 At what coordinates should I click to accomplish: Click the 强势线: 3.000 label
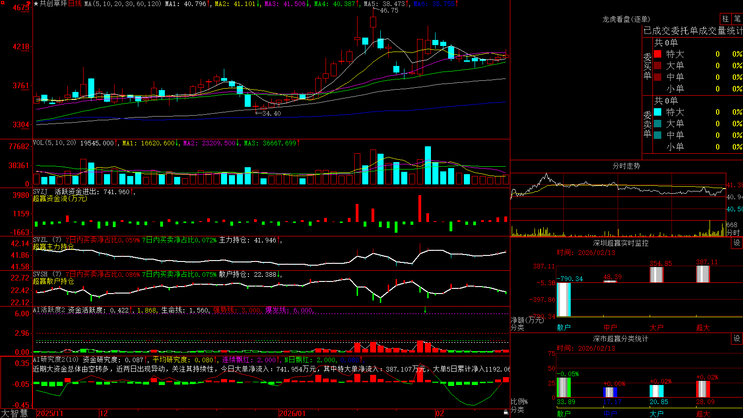(x=237, y=310)
